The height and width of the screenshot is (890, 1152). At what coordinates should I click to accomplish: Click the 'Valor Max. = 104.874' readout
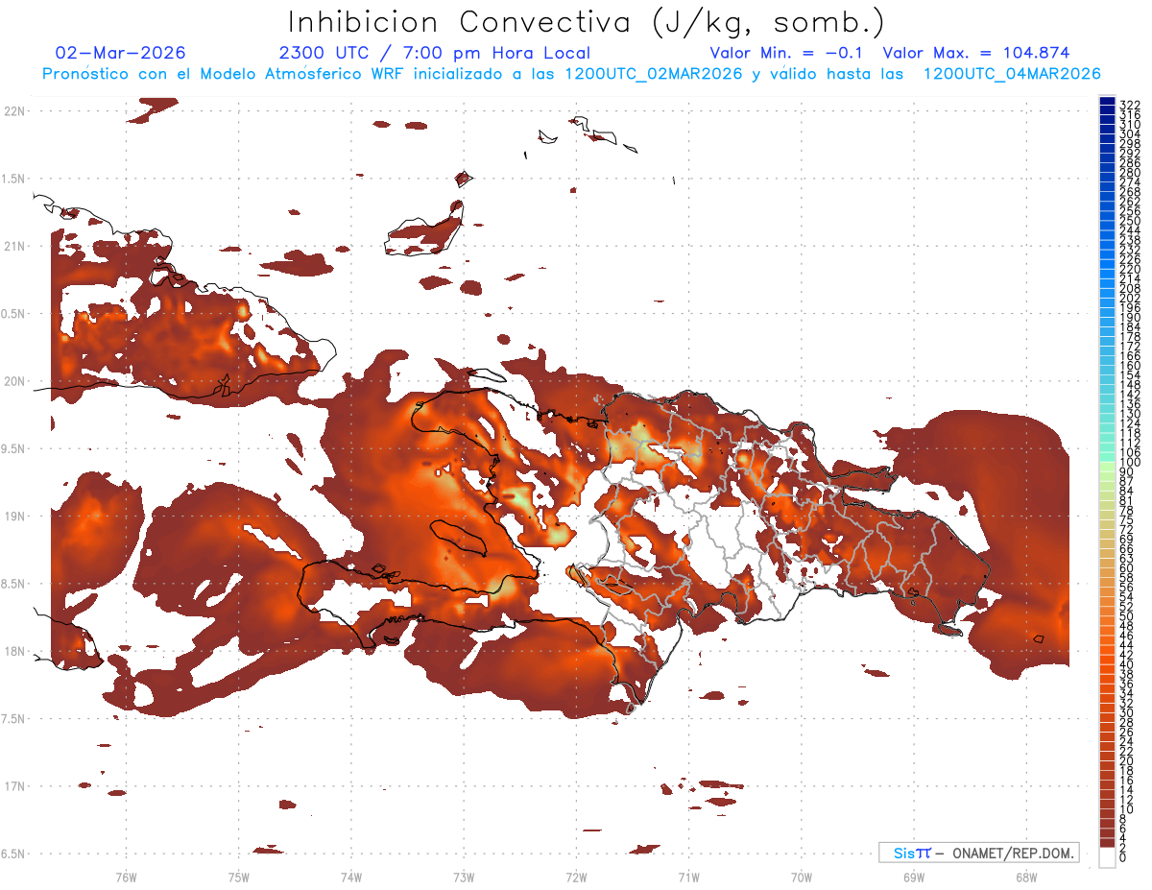[x=976, y=53]
